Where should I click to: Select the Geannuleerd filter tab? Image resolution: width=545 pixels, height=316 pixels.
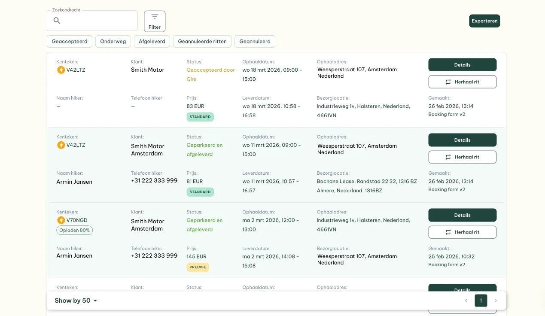pos(255,41)
